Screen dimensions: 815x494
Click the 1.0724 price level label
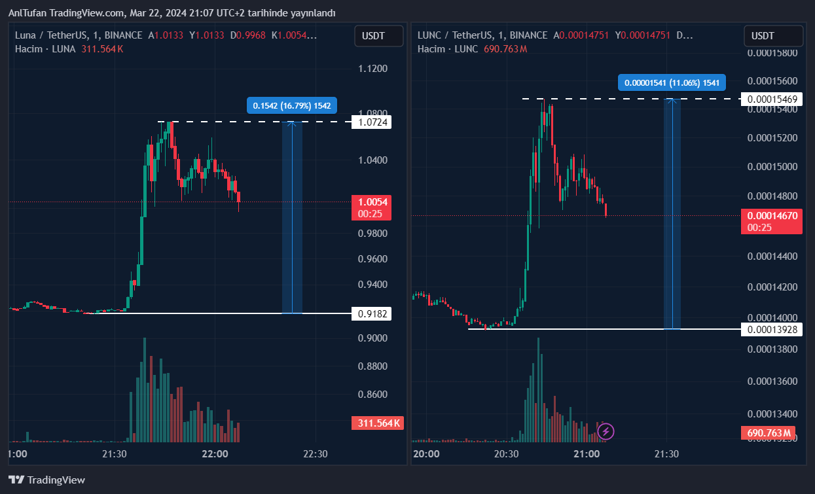(371, 122)
